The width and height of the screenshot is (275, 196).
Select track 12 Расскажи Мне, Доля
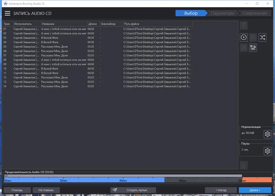pyautogui.click(x=98, y=77)
